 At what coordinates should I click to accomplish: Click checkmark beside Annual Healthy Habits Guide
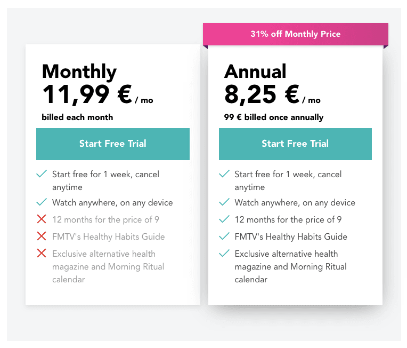[224, 236]
